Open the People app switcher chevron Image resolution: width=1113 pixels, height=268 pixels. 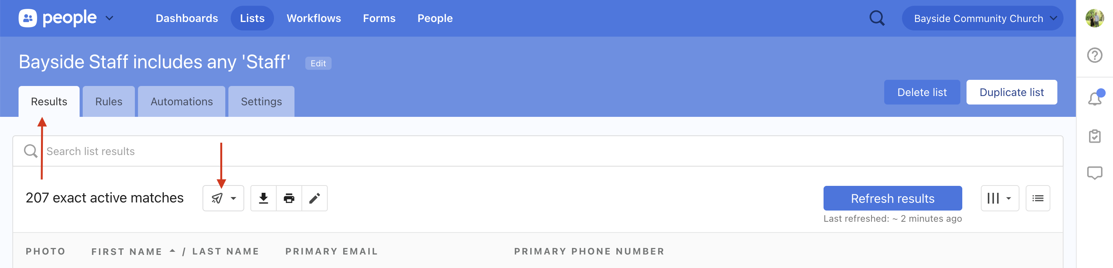[x=109, y=18]
